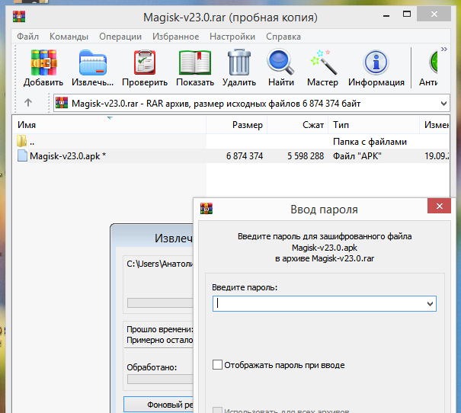Click the Проверить (Test) toolbar icon
The image size is (461, 413).
pyautogui.click(x=145, y=62)
